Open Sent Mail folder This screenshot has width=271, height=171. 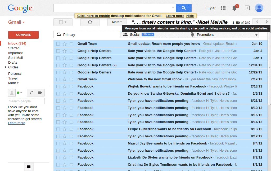point(15,58)
